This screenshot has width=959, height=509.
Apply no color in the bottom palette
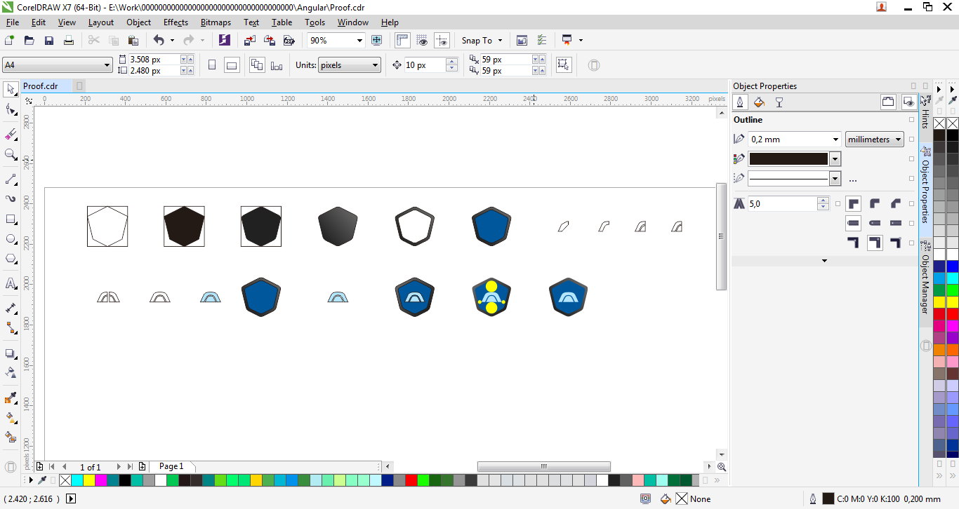65,480
